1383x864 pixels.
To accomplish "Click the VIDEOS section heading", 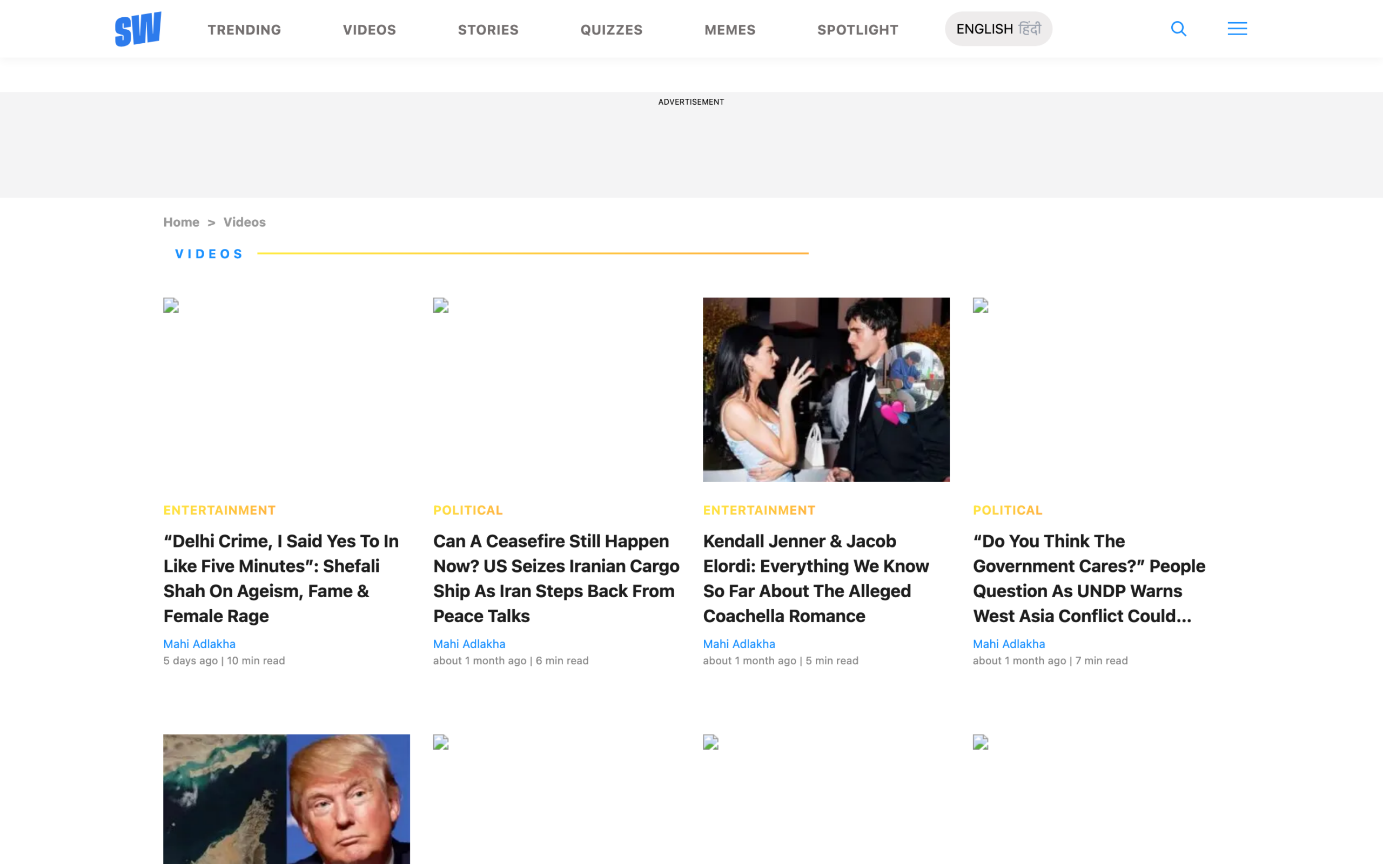I will tap(209, 254).
